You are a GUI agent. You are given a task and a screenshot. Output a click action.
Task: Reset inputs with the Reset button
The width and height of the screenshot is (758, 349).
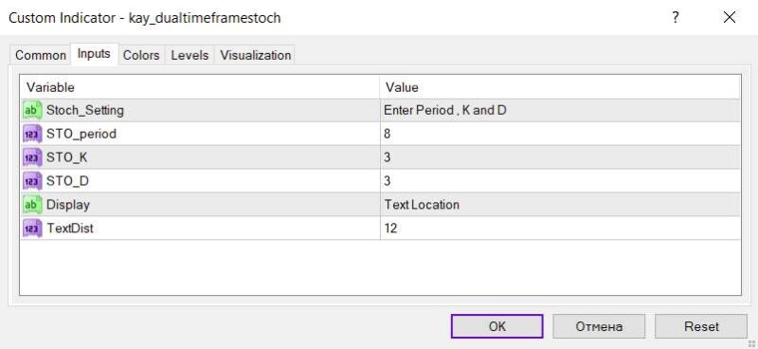(x=701, y=326)
